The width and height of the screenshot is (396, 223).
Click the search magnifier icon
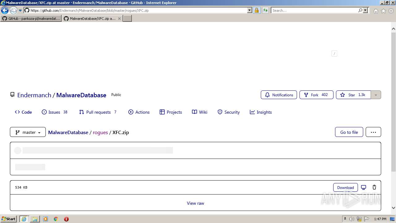pyautogui.click(x=360, y=11)
